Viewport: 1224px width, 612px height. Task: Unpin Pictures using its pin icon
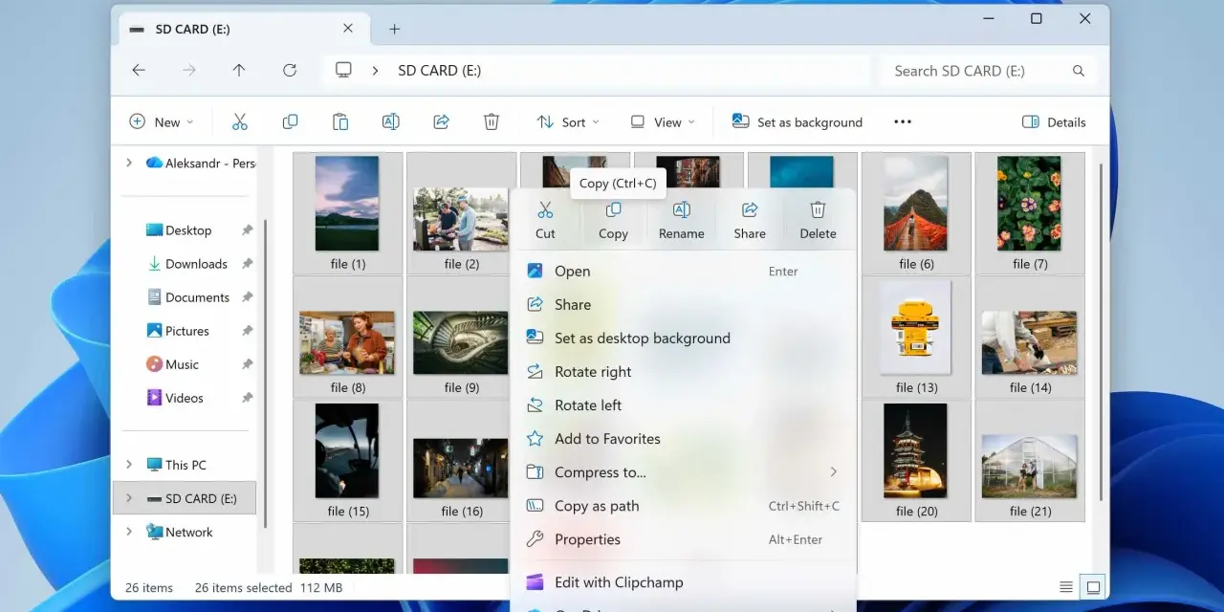(247, 331)
